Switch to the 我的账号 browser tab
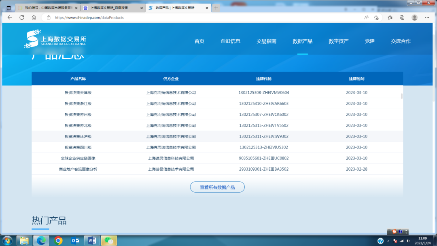This screenshot has width=437, height=246. [x=48, y=8]
